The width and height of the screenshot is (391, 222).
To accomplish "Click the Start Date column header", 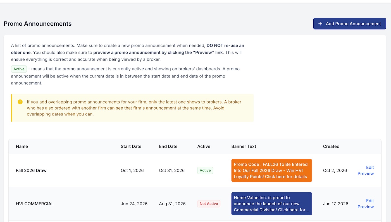I will click(131, 146).
